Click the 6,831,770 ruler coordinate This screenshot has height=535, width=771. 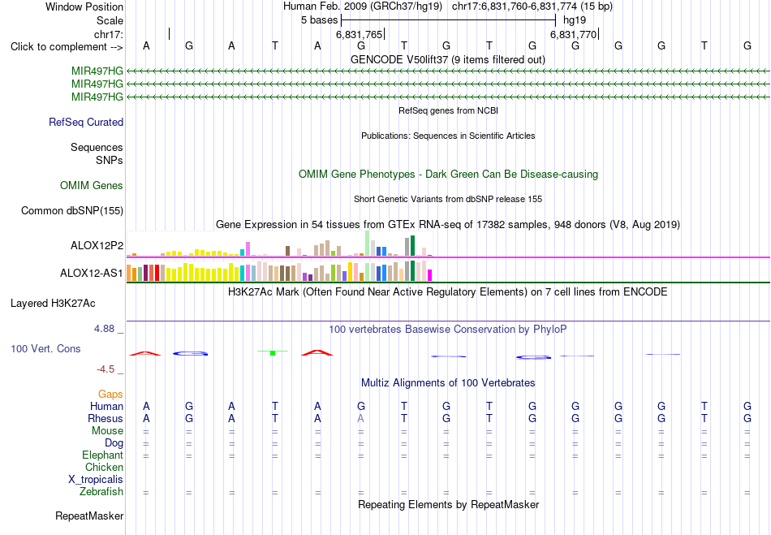pos(573,34)
